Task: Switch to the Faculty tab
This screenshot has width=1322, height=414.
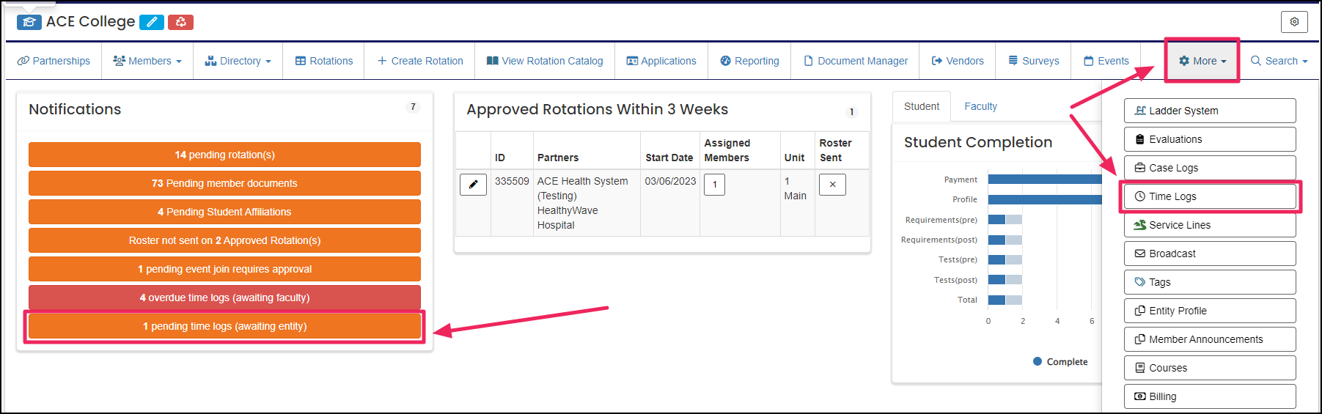Action: click(980, 106)
